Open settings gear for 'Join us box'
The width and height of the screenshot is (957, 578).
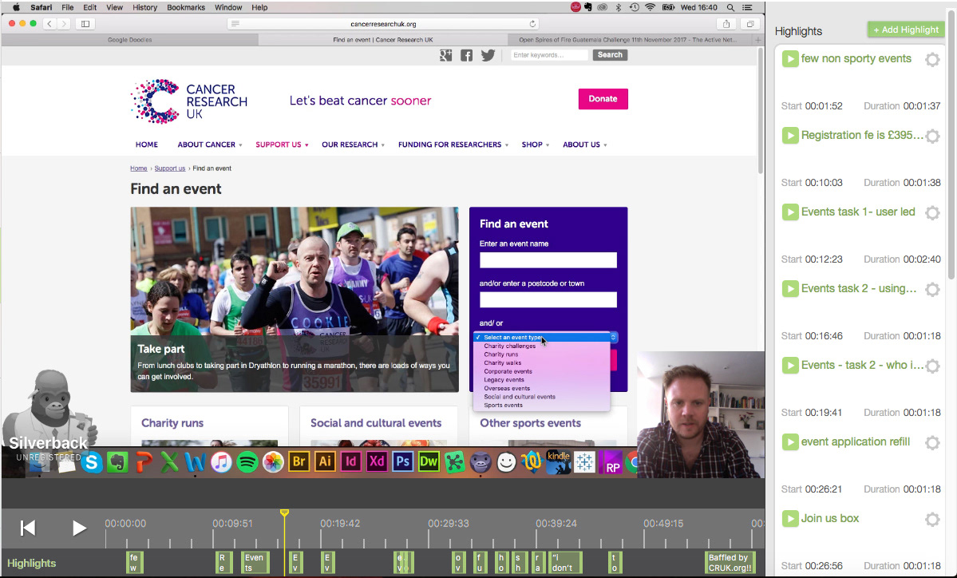[932, 519]
